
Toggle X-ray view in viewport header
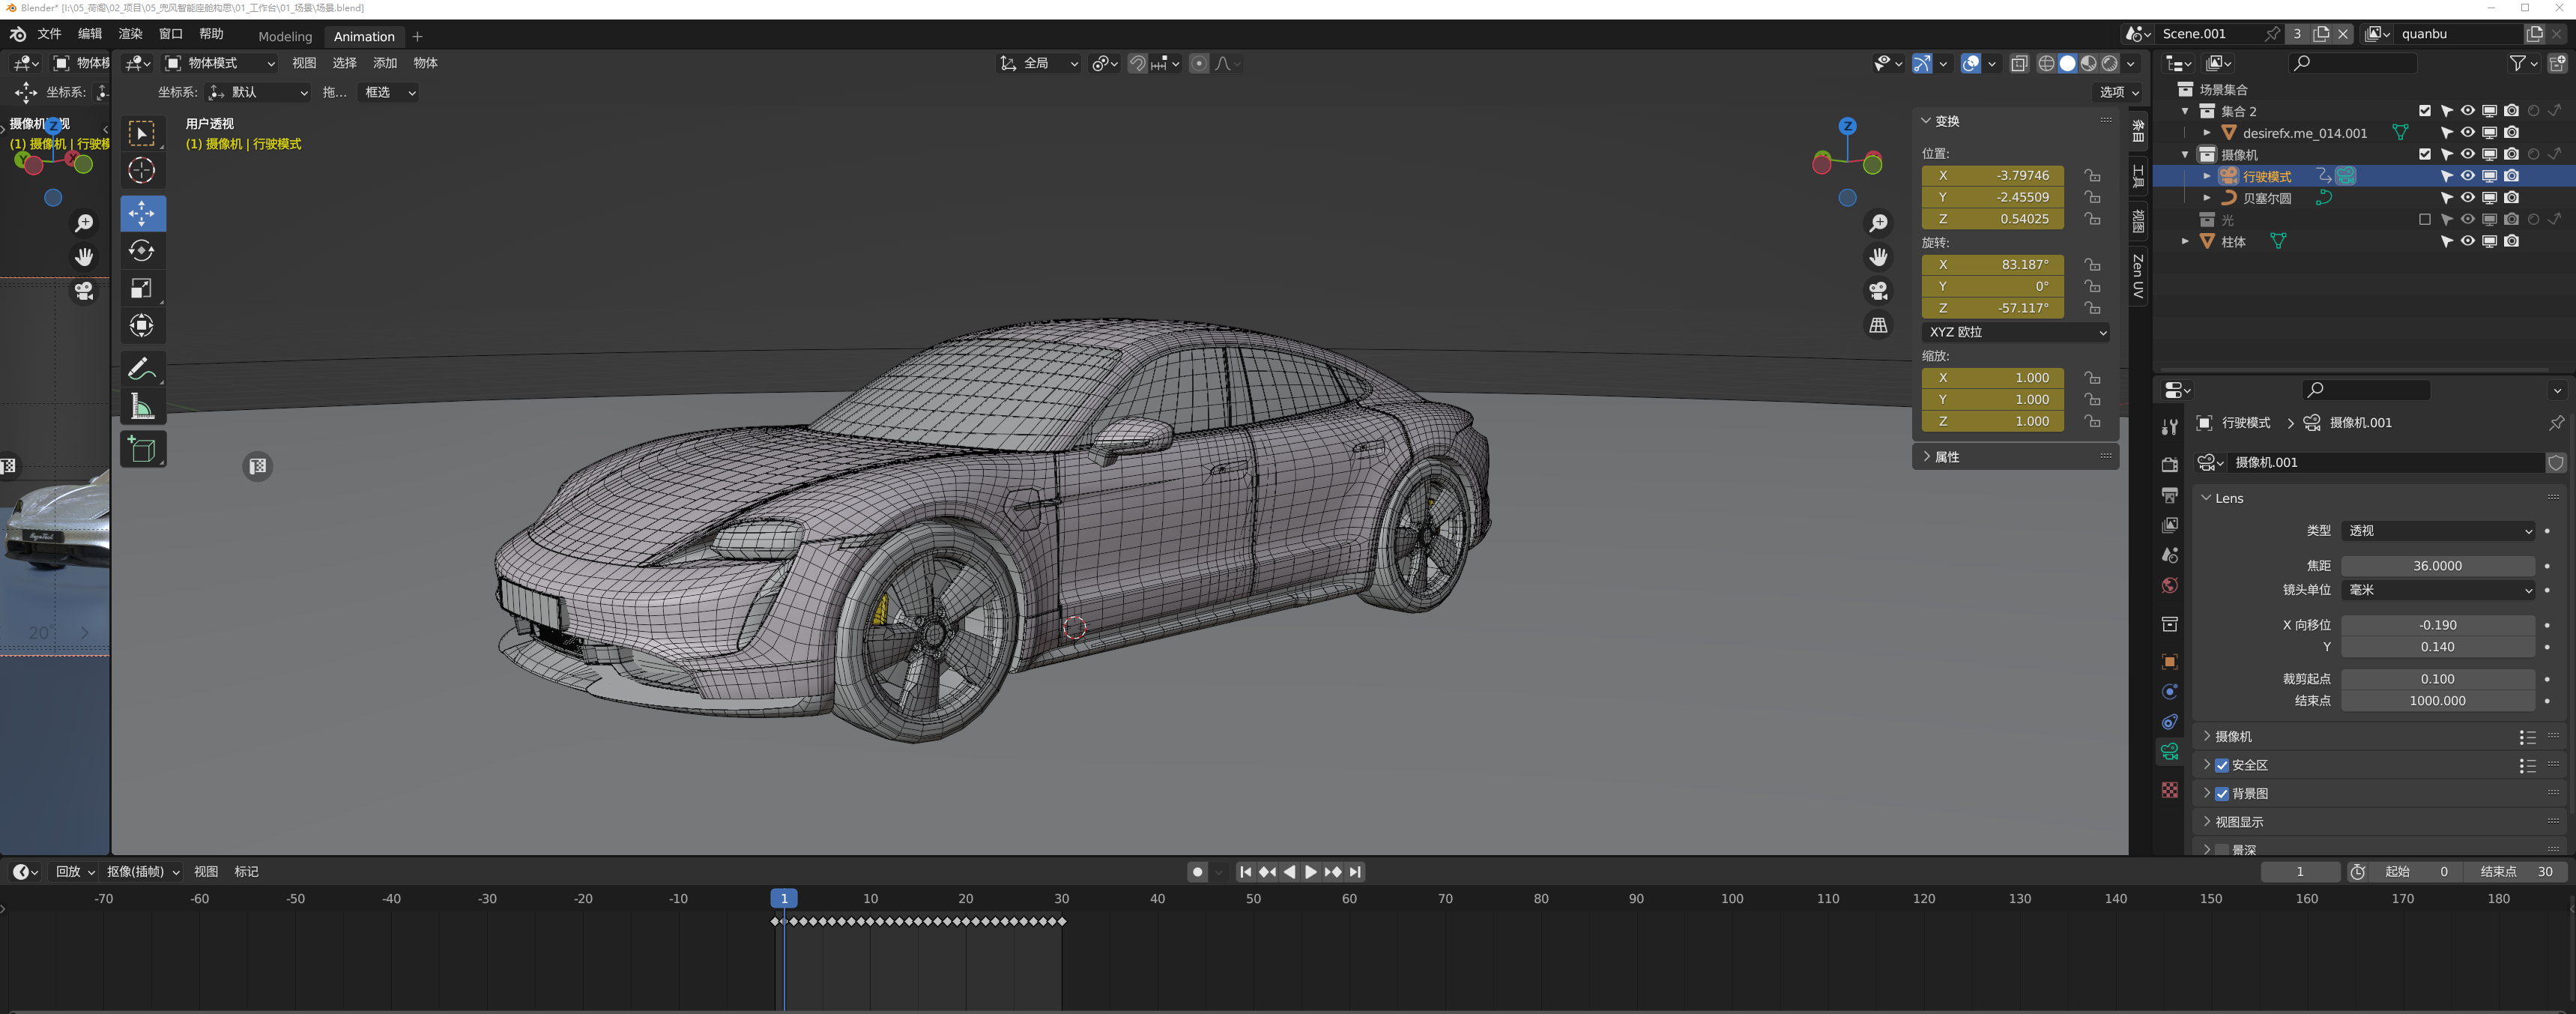click(2019, 63)
